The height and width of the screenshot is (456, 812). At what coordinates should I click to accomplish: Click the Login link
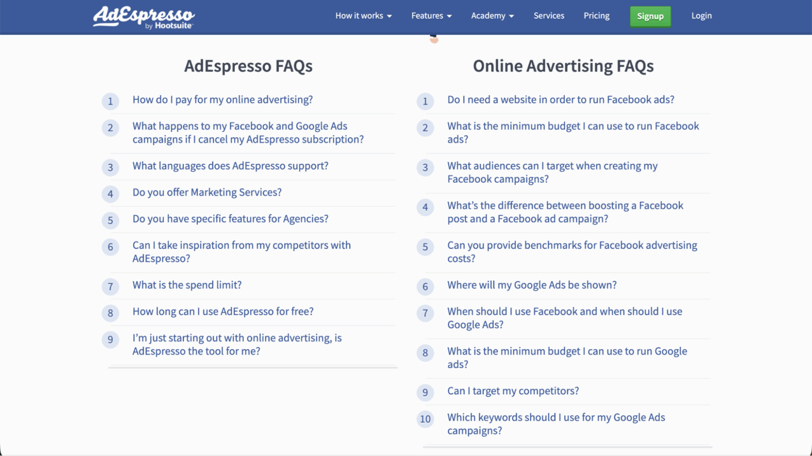pos(702,16)
